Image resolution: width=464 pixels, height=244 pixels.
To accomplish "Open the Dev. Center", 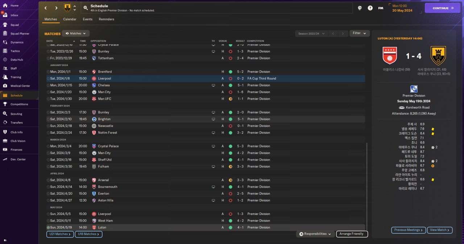I will point(18,160).
